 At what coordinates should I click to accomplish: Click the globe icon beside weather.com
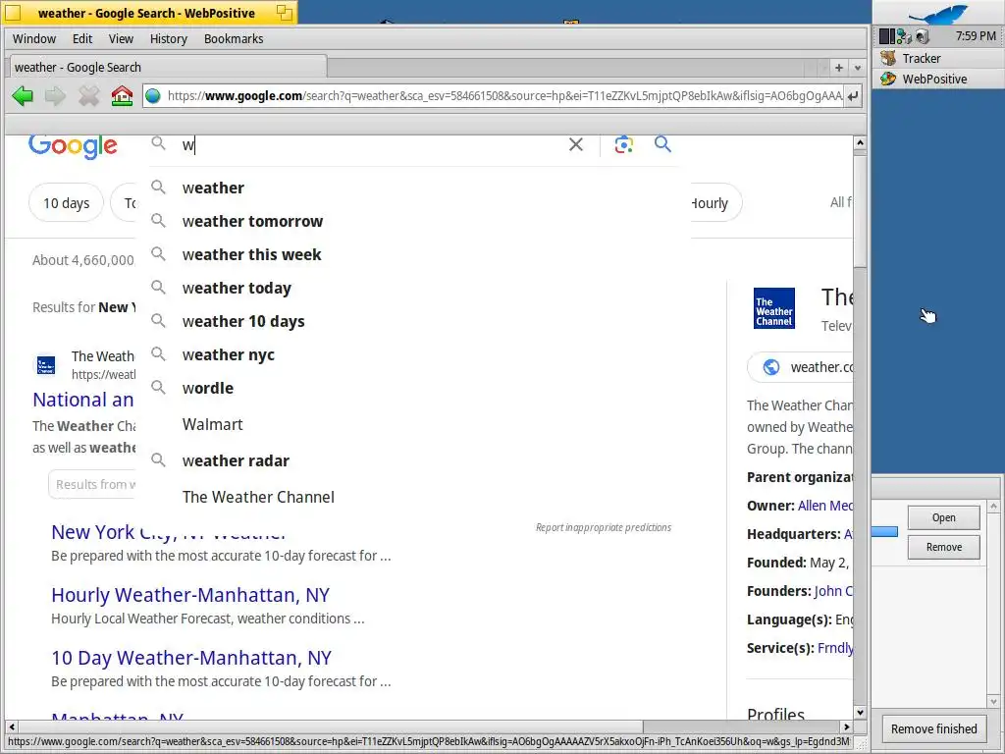pyautogui.click(x=771, y=367)
